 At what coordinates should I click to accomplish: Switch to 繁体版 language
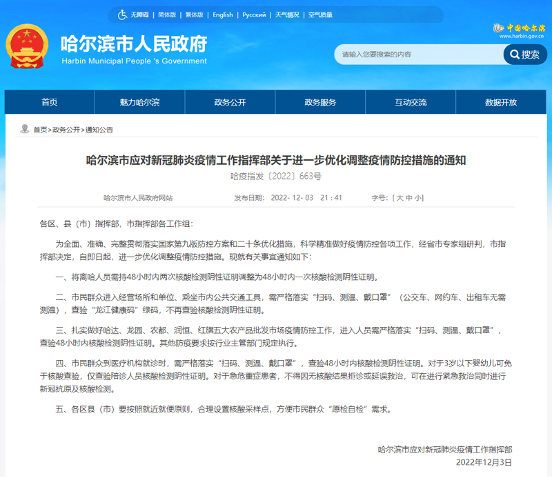coord(195,14)
